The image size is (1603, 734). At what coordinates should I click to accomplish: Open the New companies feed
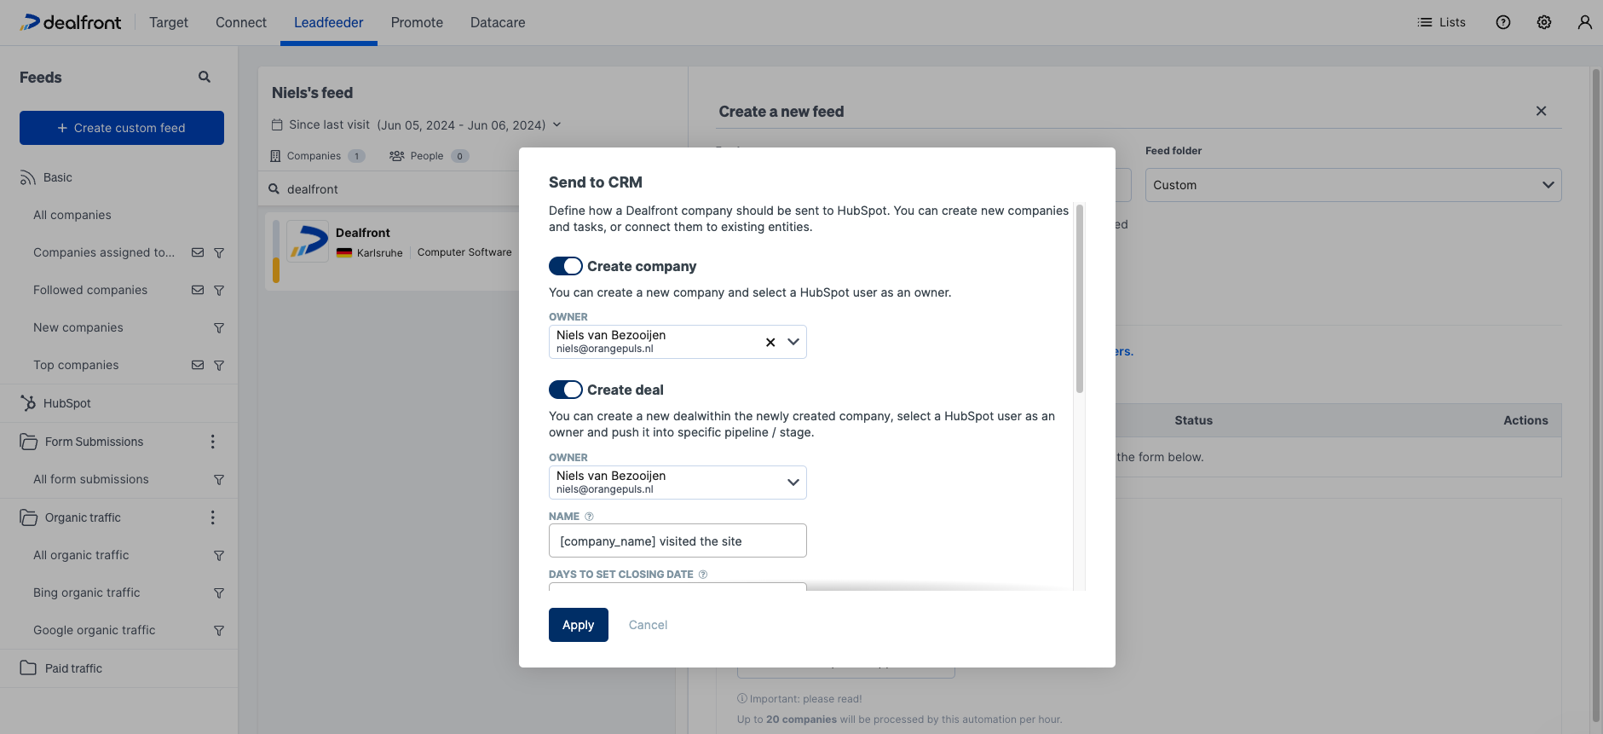tap(78, 327)
